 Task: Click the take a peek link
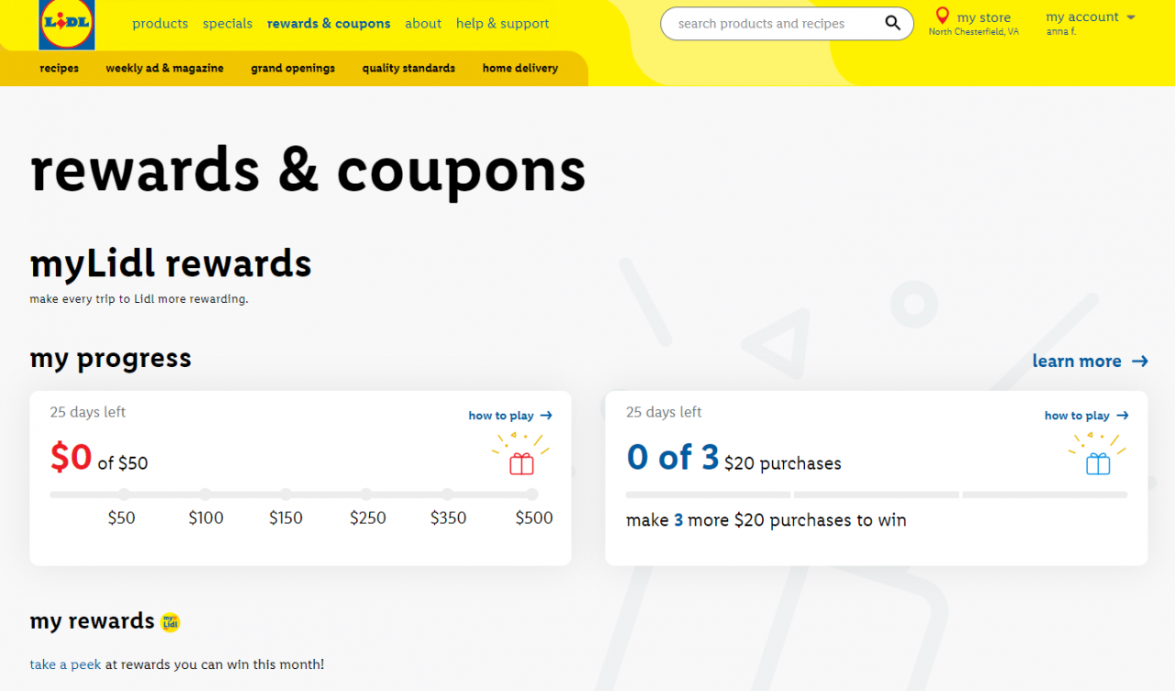pos(64,664)
